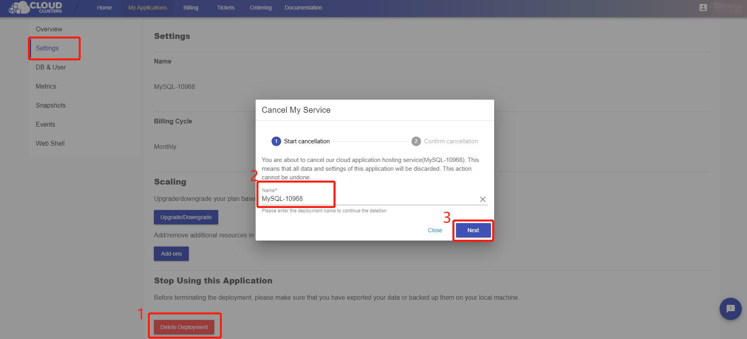This screenshot has width=747, height=339.
Task: Click the Upgrade/Downgrade button
Action: pyautogui.click(x=186, y=217)
